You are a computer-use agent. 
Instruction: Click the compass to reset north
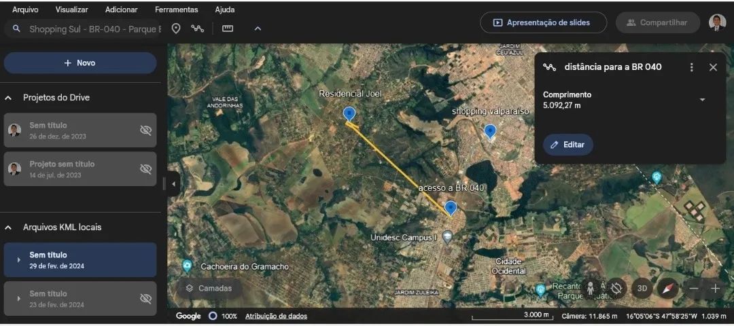pos(667,288)
